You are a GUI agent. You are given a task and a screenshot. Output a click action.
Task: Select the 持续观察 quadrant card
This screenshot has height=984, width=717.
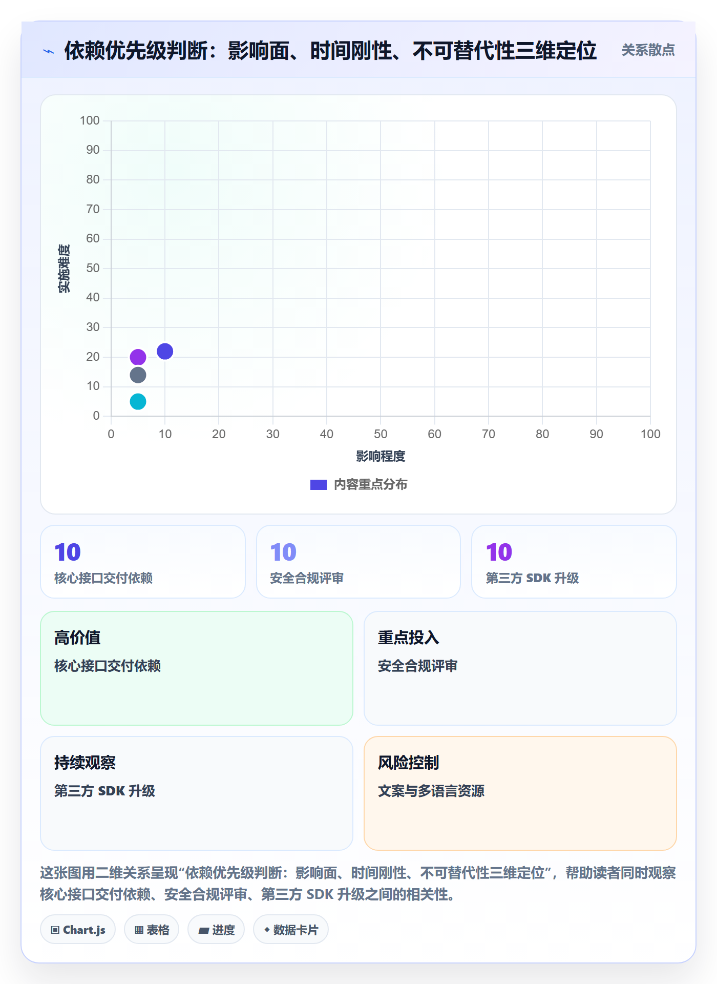(x=197, y=793)
